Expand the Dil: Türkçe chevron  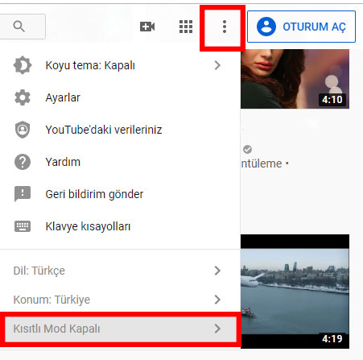[x=217, y=271]
